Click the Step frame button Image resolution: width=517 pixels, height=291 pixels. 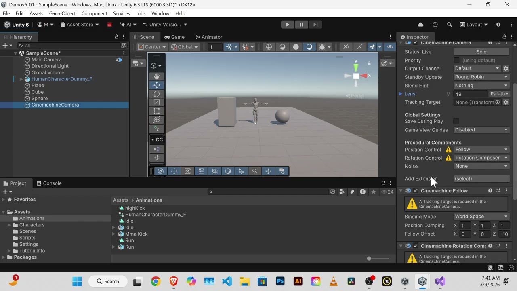click(x=315, y=25)
